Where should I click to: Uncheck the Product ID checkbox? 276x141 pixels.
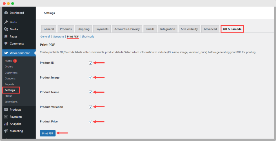[90, 63]
